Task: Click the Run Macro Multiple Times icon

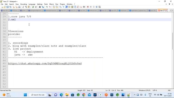Action: point(97,7)
